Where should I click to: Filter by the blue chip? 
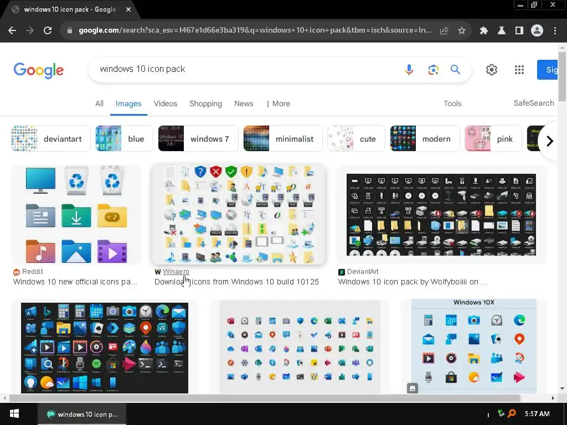pos(124,138)
